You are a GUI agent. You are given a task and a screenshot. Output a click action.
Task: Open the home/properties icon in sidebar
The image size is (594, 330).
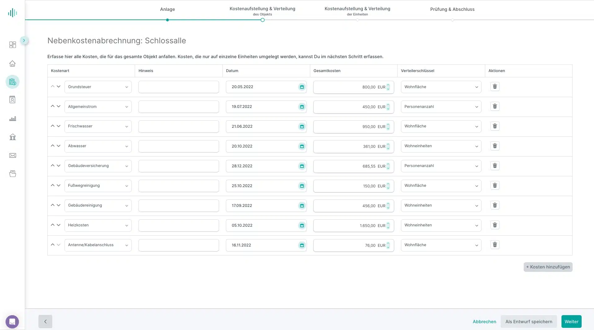pos(12,63)
